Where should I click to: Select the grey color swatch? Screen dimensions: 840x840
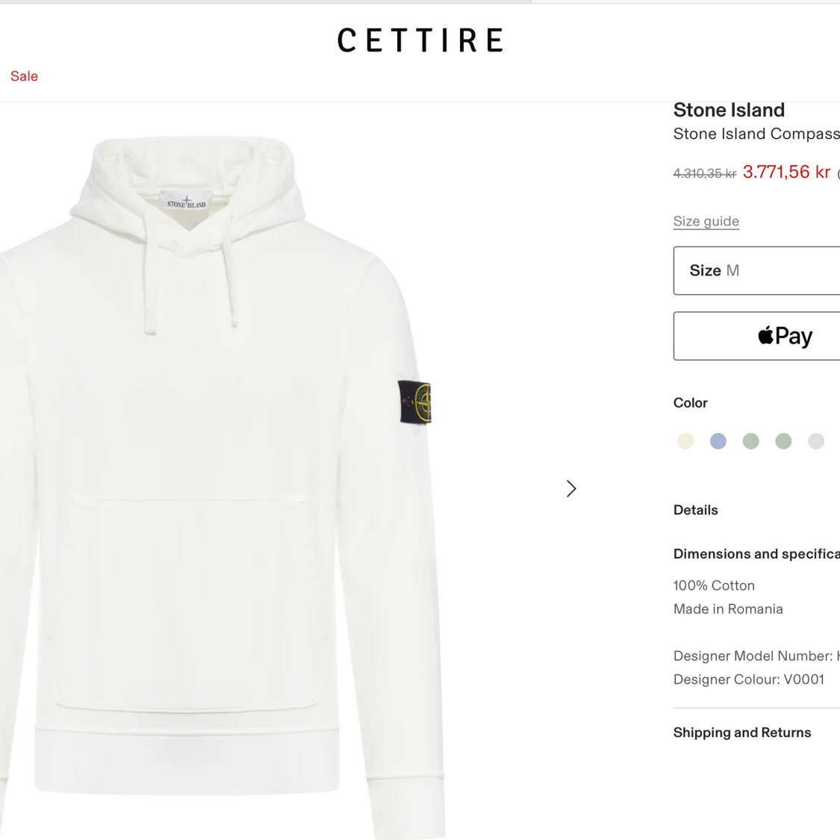coord(816,441)
